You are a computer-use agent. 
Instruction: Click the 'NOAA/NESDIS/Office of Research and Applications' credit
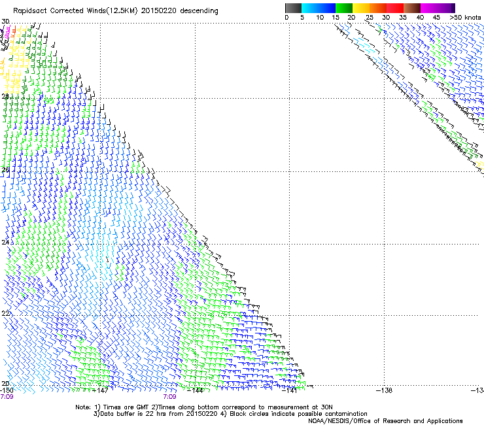click(x=385, y=421)
